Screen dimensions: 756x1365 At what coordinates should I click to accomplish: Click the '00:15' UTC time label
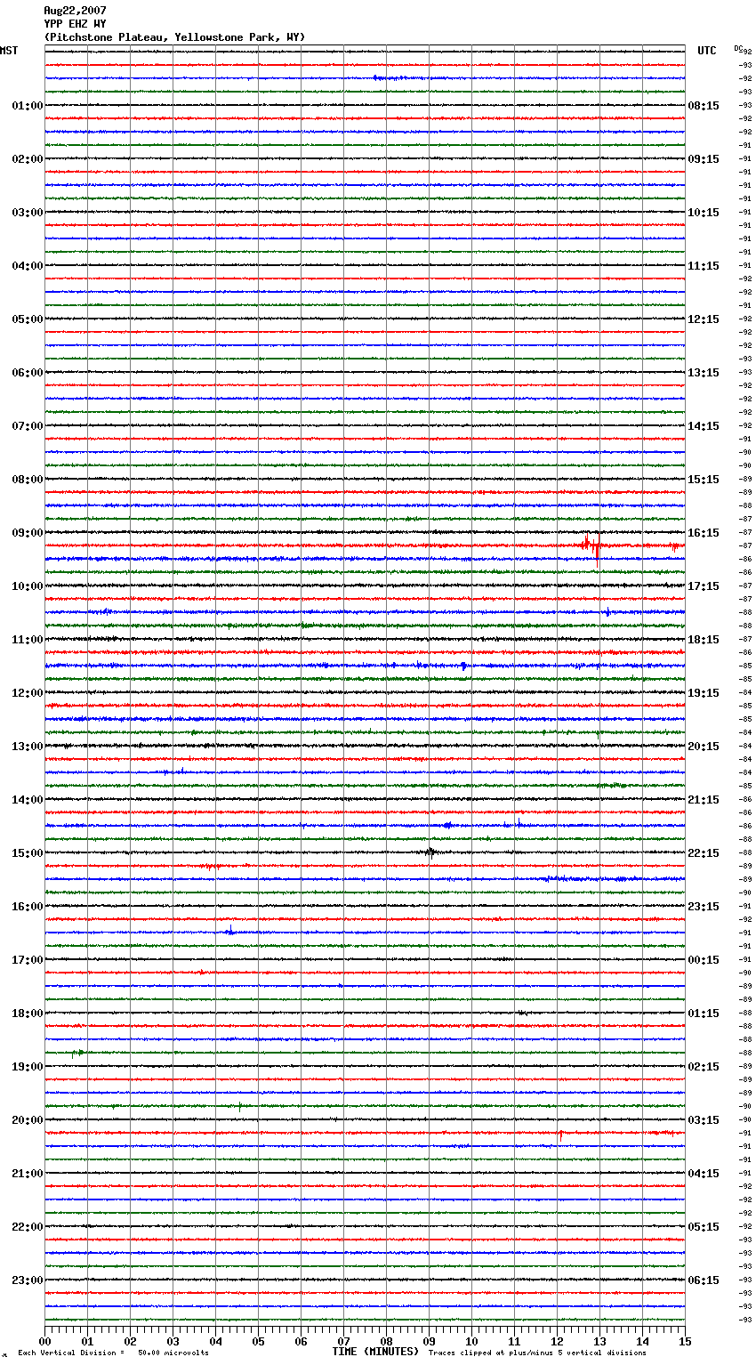(x=704, y=960)
